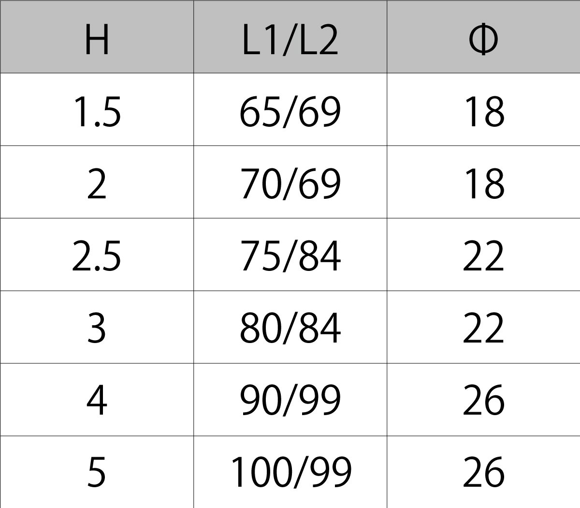Click Φ value 26 in the 90/99 row
The height and width of the screenshot is (508, 580).
pos(483,401)
